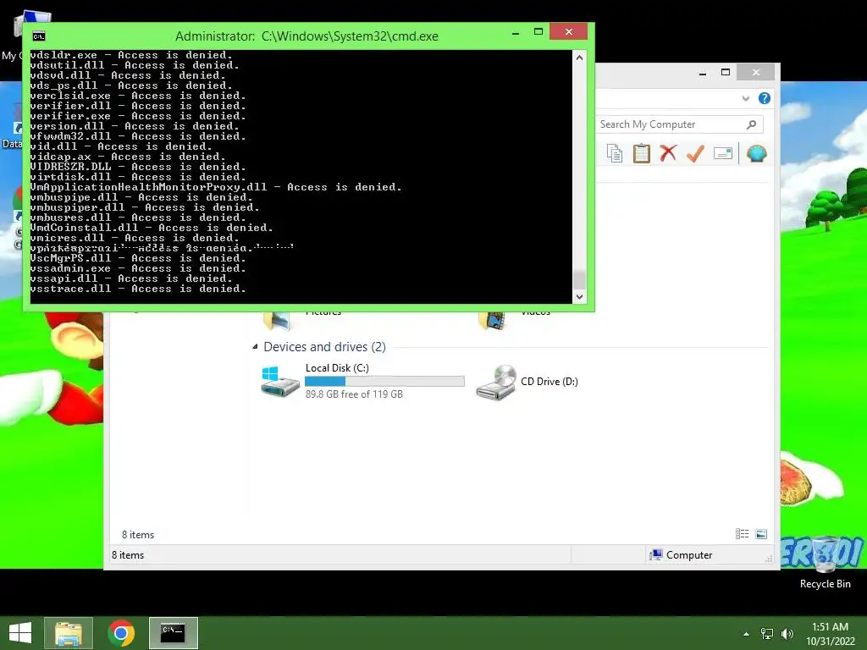This screenshot has height=650, width=867.
Task: Click the cmd.exe title bar text
Action: click(306, 36)
